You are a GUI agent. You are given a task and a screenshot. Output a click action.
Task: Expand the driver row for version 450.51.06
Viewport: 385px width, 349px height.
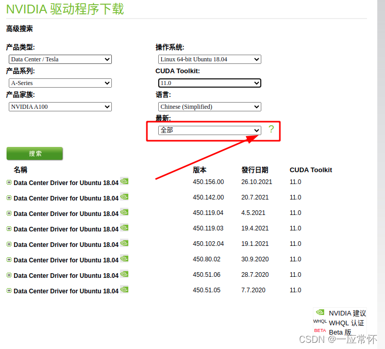[9, 275]
